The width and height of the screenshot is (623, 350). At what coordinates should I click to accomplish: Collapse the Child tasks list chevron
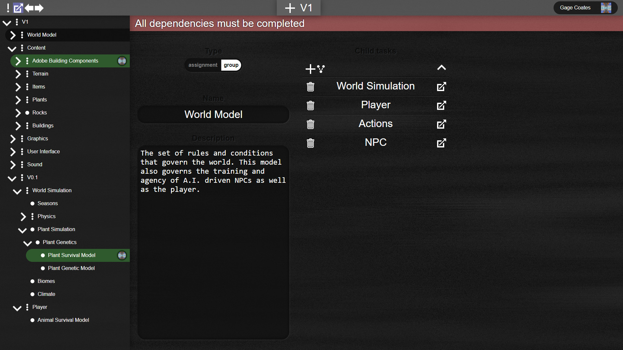441,68
